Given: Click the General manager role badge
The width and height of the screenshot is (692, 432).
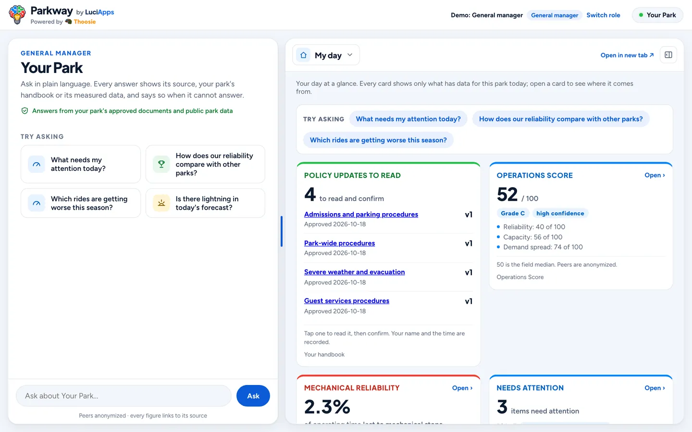Looking at the screenshot, I should [555, 15].
